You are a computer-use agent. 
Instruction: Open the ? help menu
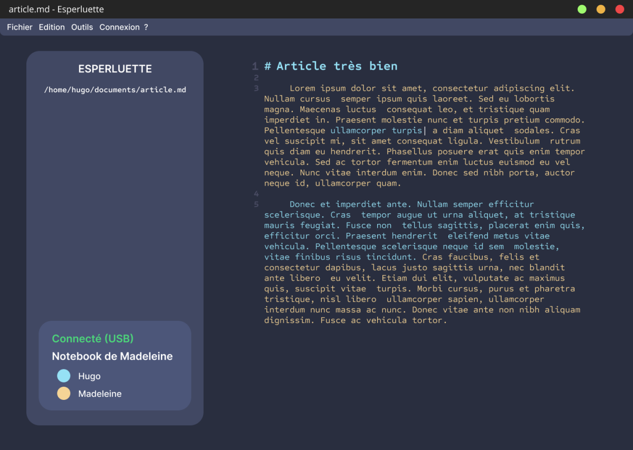146,27
